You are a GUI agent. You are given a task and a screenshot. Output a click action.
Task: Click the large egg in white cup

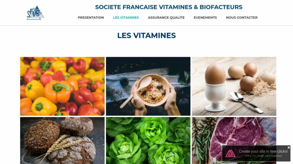(215, 74)
